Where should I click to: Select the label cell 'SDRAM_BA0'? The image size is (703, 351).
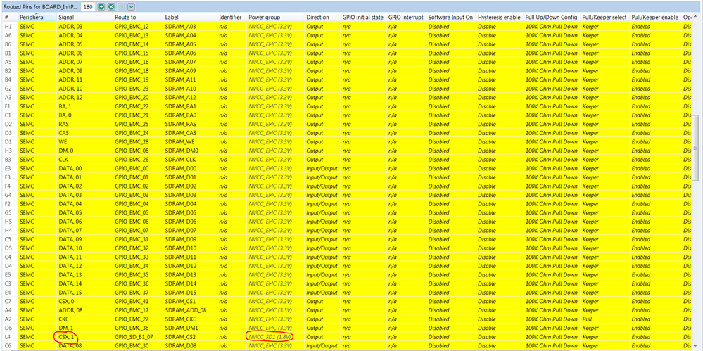coord(180,115)
